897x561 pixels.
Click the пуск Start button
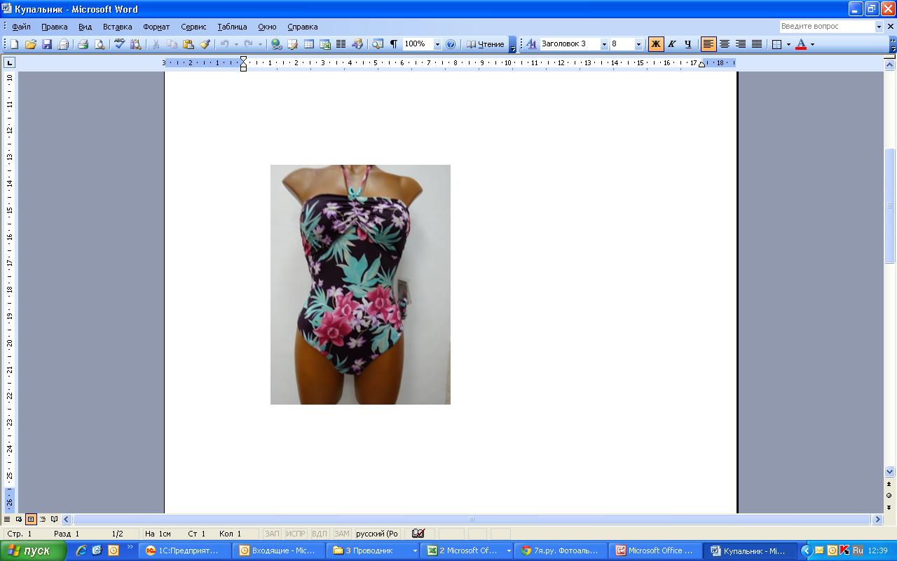click(34, 550)
